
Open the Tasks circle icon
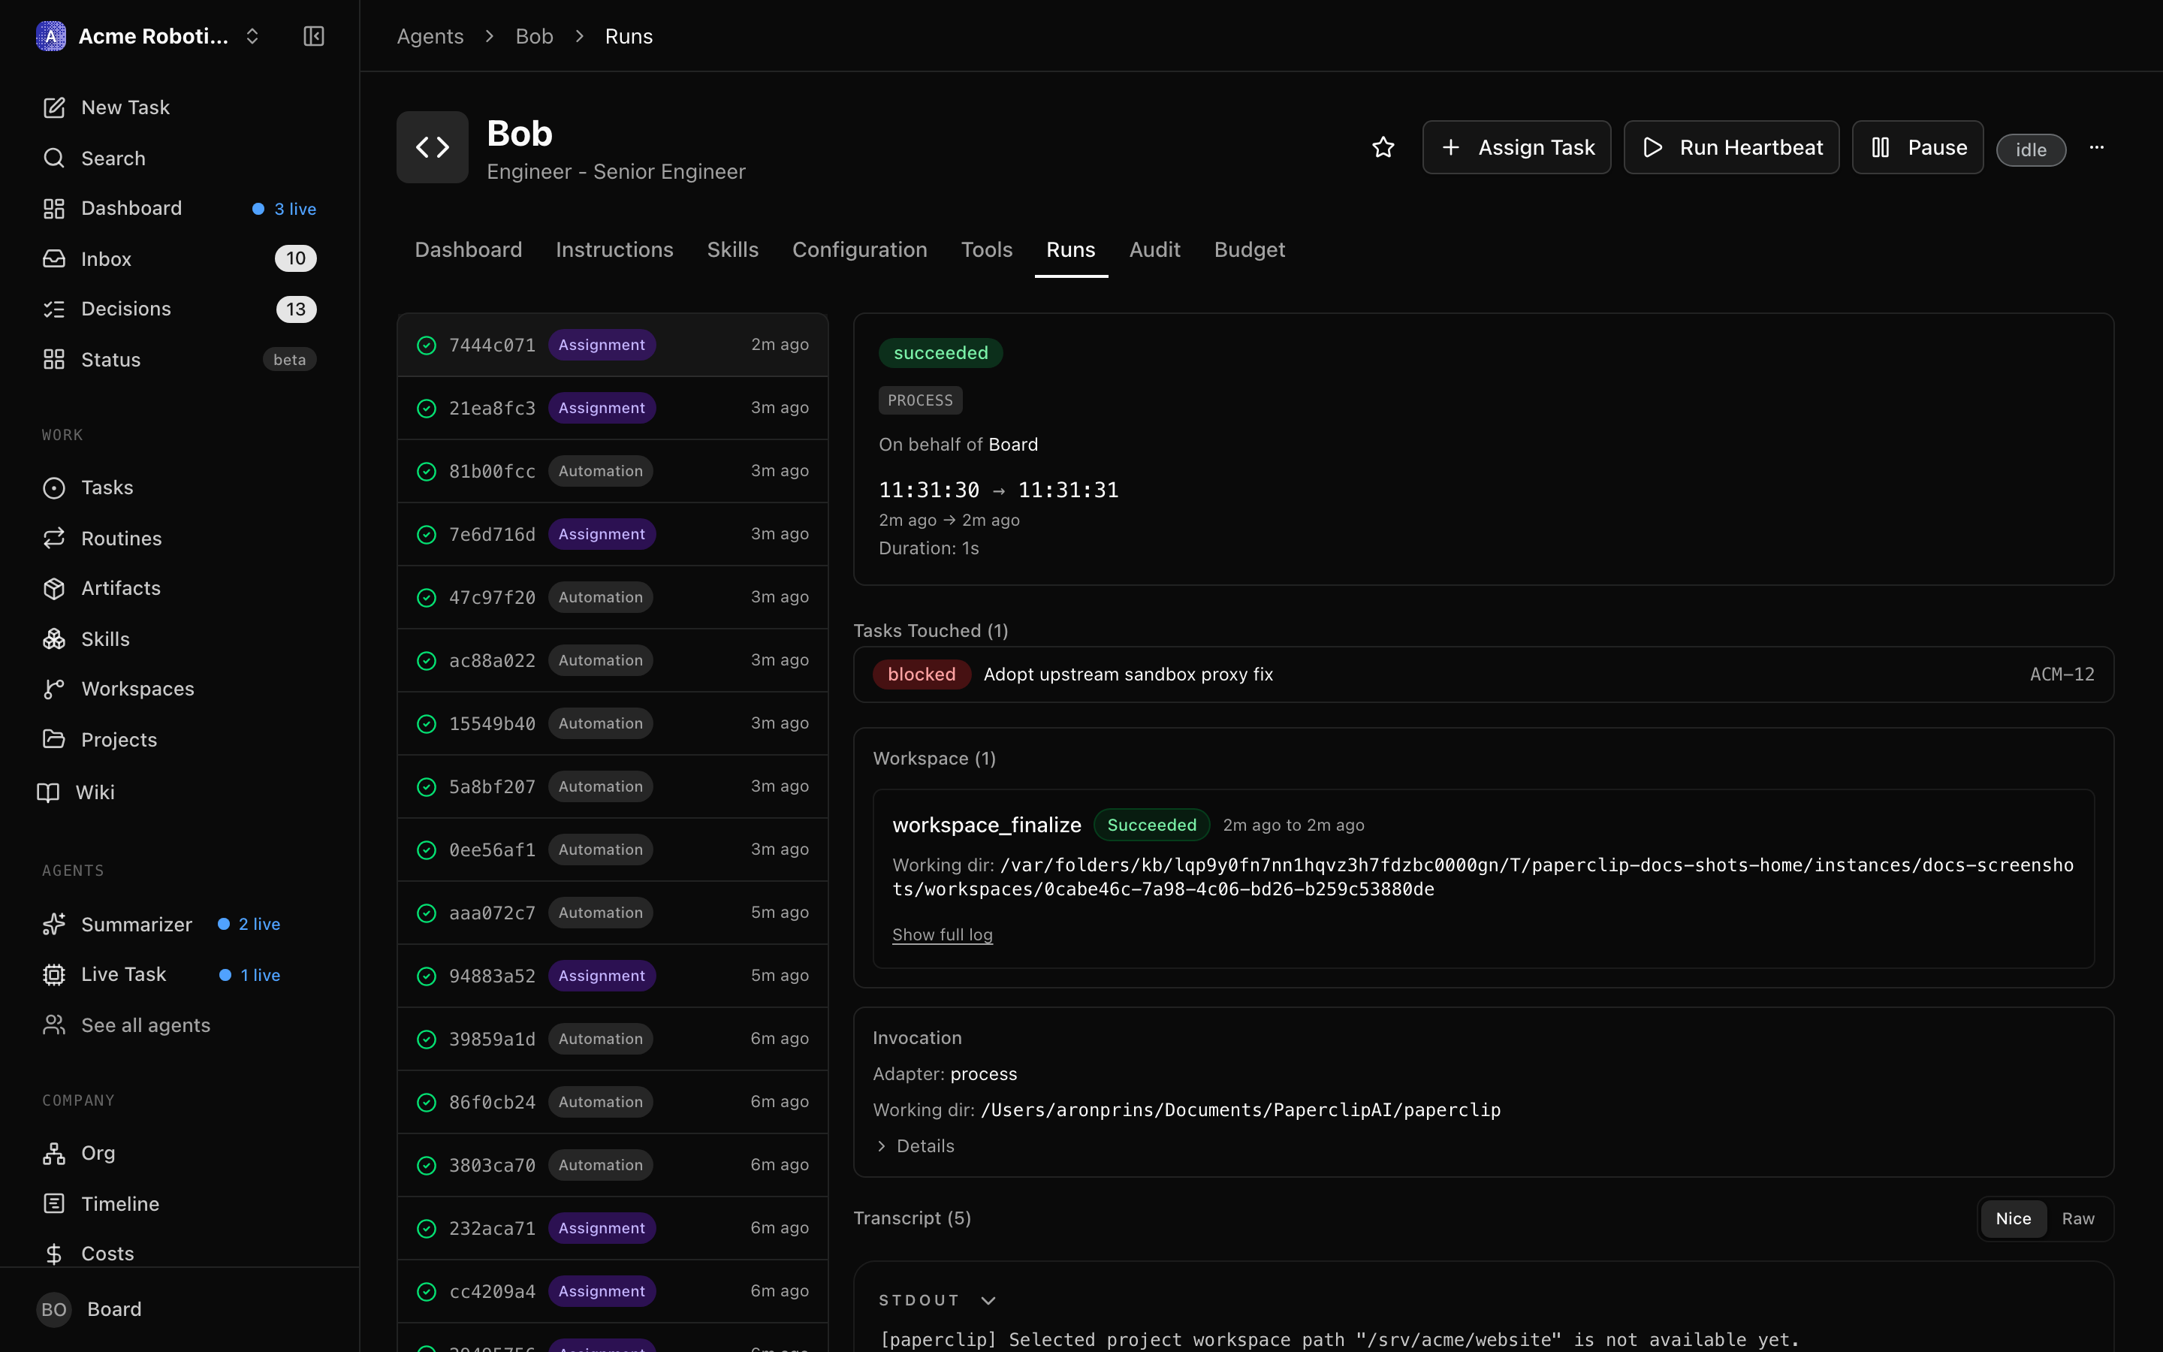55,487
